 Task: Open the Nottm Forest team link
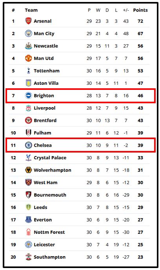pos(49,232)
